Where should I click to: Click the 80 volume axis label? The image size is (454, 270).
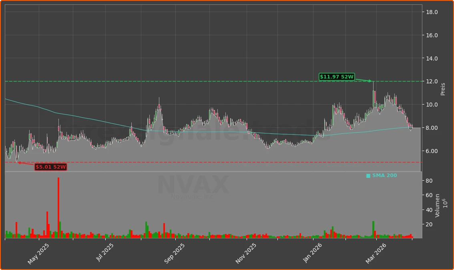point(429,181)
